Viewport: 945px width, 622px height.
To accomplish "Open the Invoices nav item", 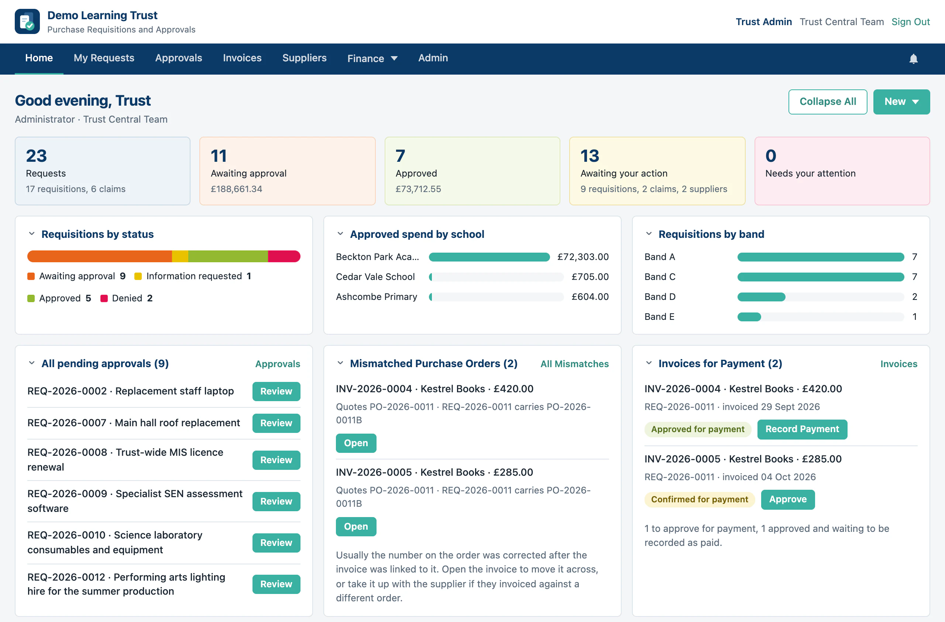I will (x=242, y=58).
